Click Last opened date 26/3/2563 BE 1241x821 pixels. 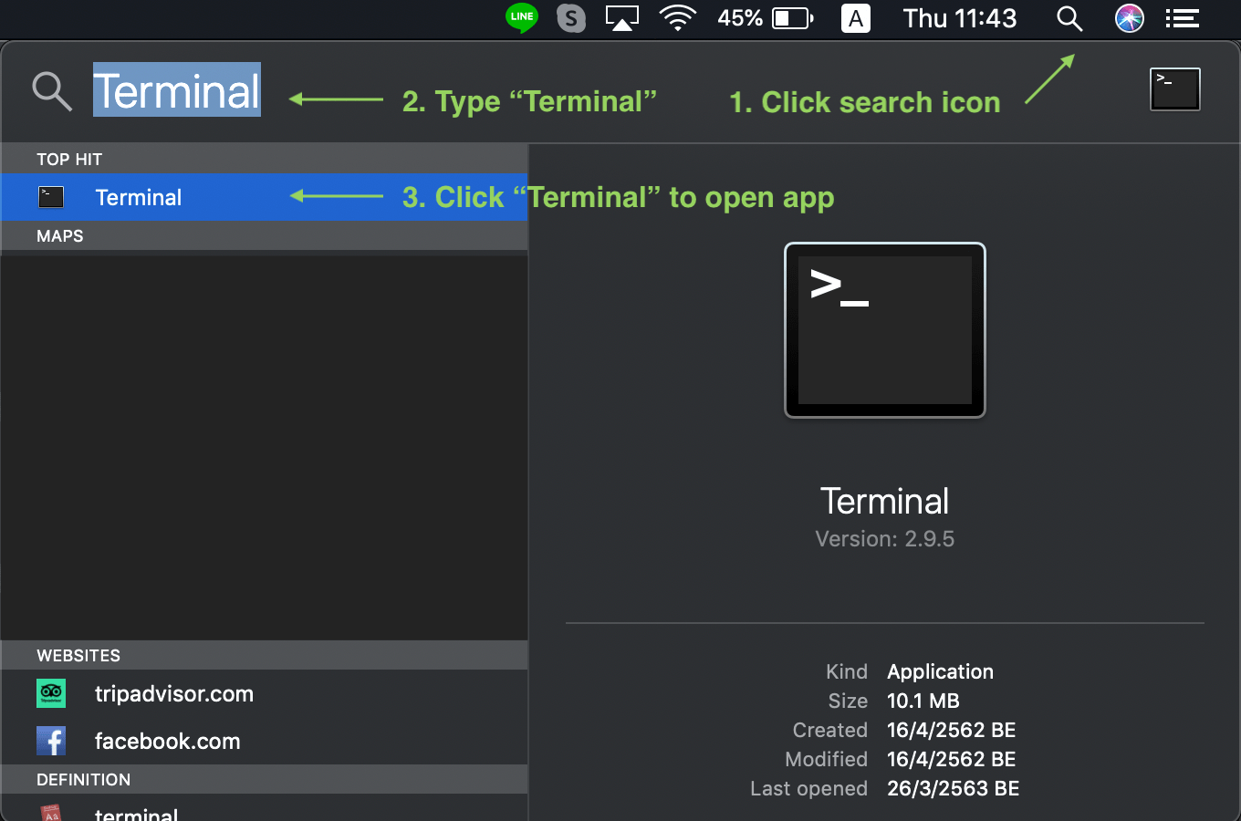pos(954,788)
